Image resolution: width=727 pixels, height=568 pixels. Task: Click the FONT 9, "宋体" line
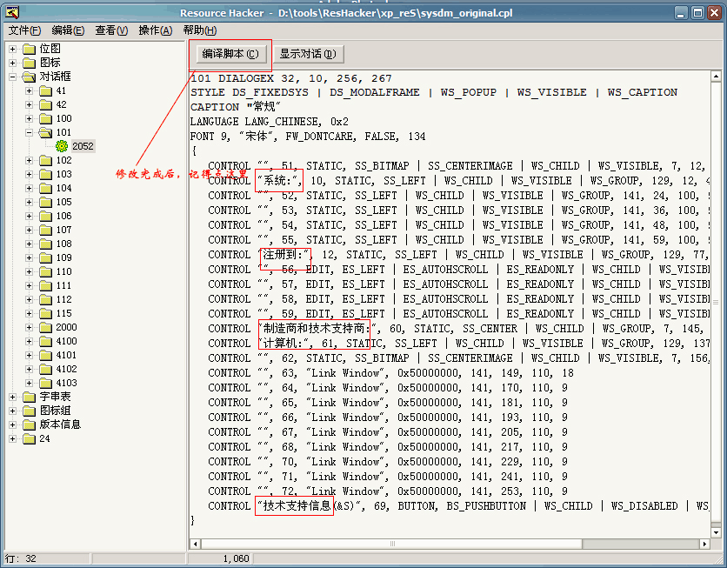pyautogui.click(x=308, y=137)
